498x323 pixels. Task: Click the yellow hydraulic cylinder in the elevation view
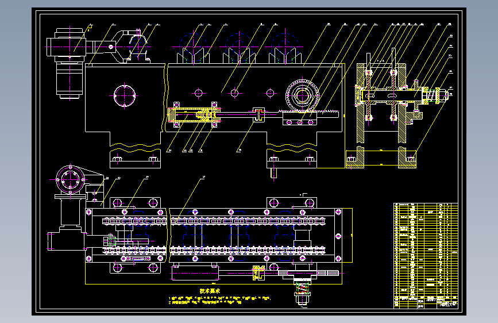pyautogui.click(x=194, y=114)
